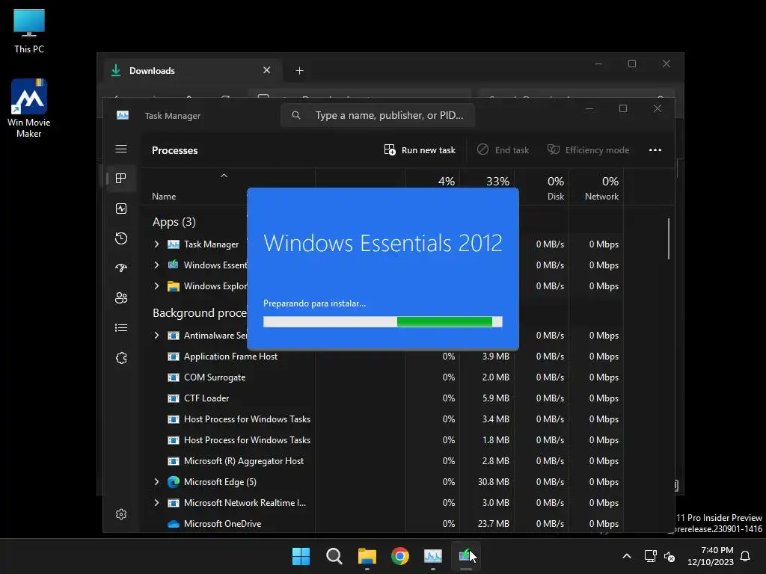766x574 pixels.
Task: Open Windows Start menu
Action: click(301, 556)
